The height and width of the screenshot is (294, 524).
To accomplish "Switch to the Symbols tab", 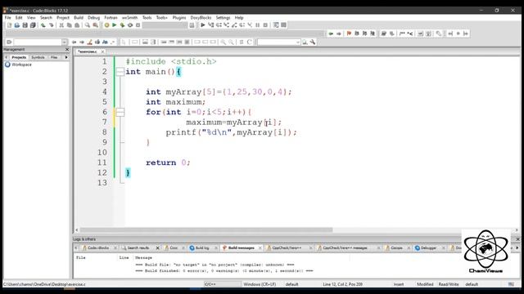I will (x=38, y=57).
